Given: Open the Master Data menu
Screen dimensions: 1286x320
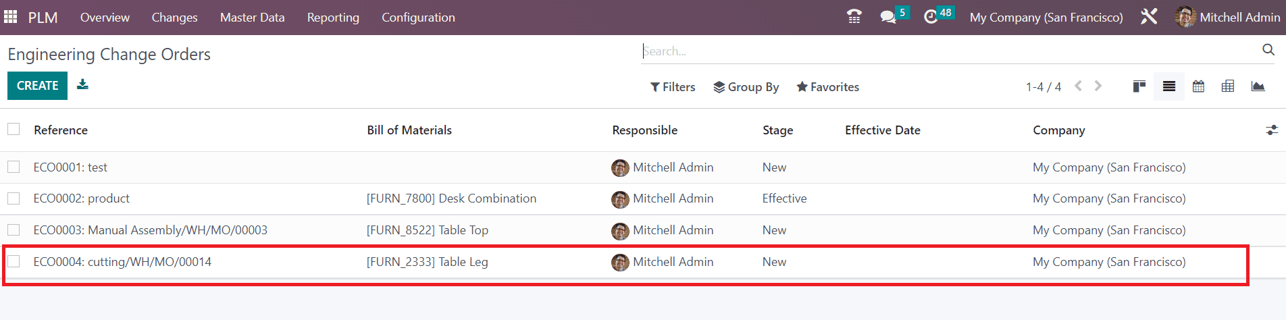Looking at the screenshot, I should (252, 18).
